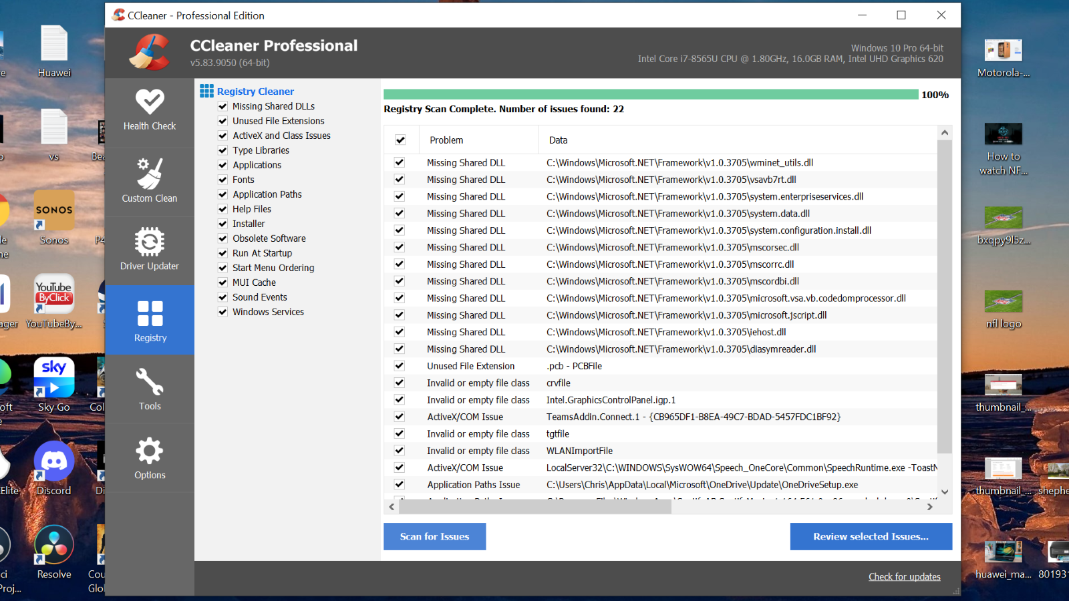Select the bxqpy9l5z desktop image file

(x=1003, y=226)
